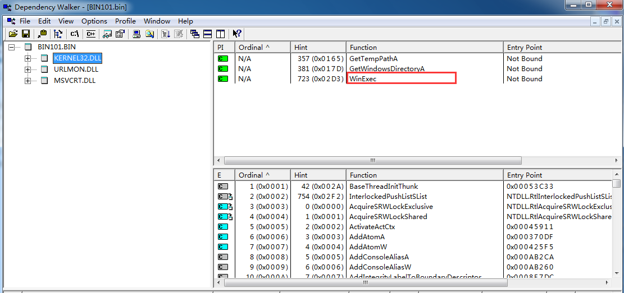The image size is (624, 293).
Task: Expand the URLMON.DLL tree node
Action: pos(28,69)
